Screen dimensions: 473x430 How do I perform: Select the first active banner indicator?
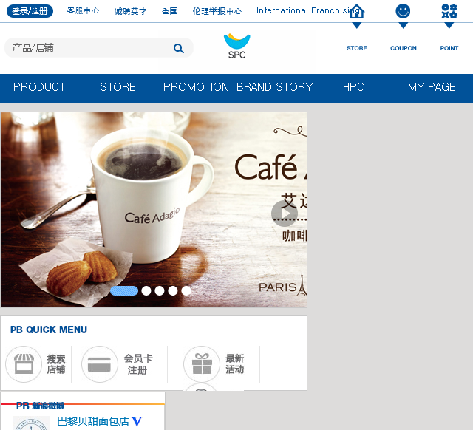124,290
